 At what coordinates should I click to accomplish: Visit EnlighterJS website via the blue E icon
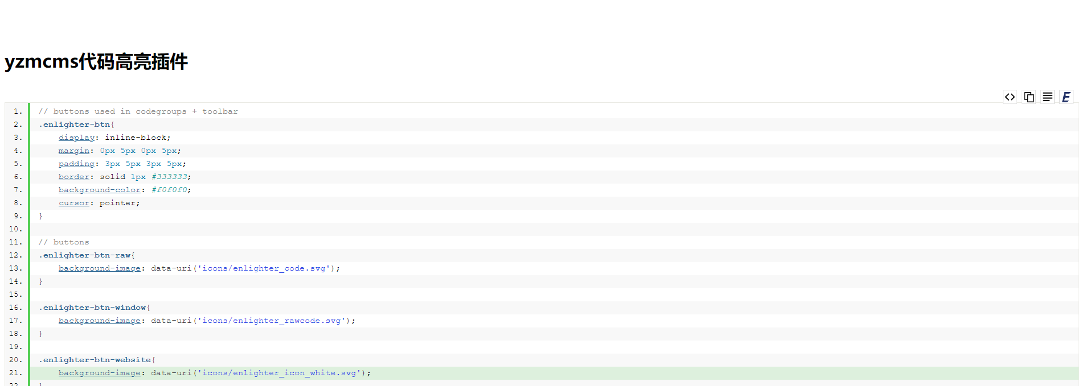1066,97
